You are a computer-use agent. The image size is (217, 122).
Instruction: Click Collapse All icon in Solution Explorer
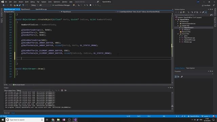click(x=195, y=12)
